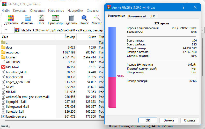Open the Избранное menu
Viewport: 205px width, 129px height.
point(56,11)
